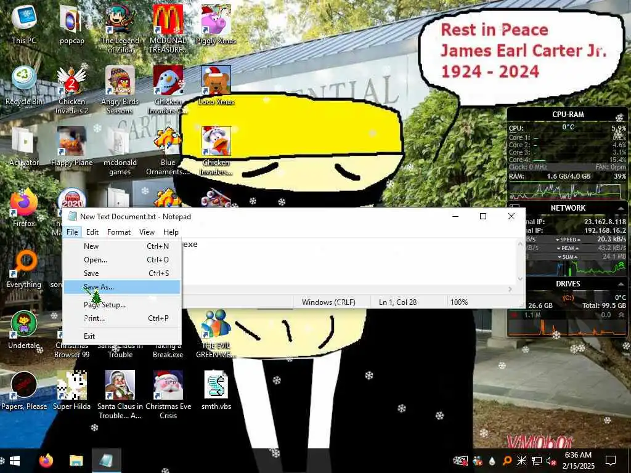
Task: Choose Save As... in the File menu
Action: coord(121,287)
